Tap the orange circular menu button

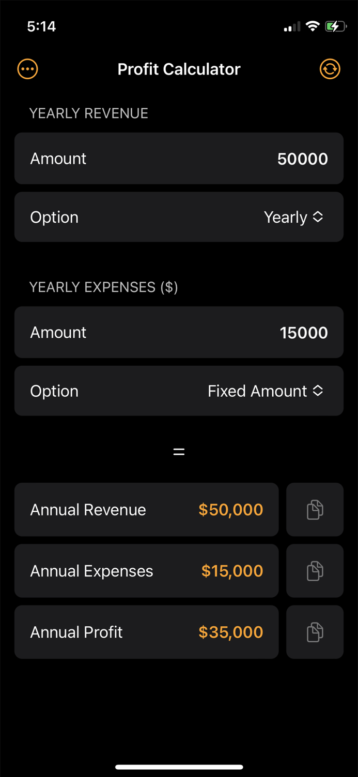pos(27,69)
